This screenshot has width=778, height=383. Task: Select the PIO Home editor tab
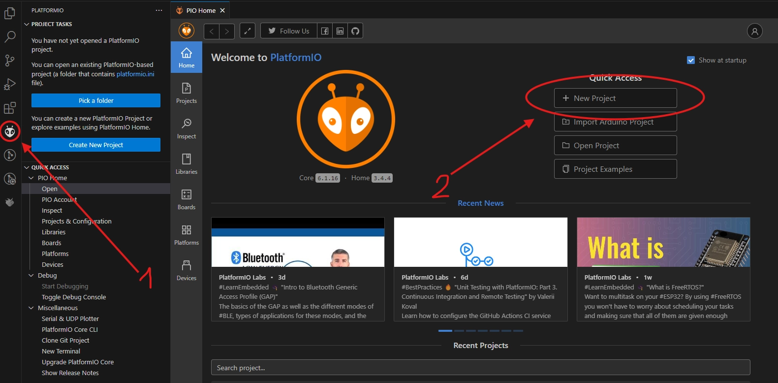[200, 10]
